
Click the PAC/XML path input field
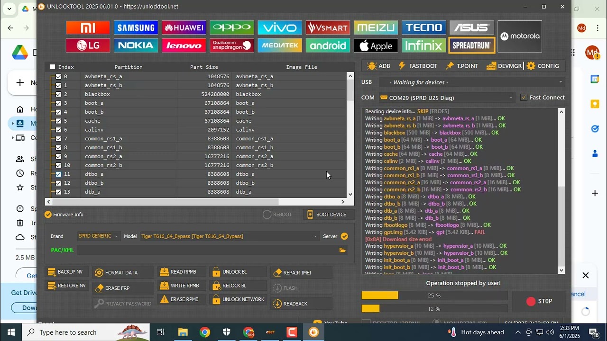[207, 250]
